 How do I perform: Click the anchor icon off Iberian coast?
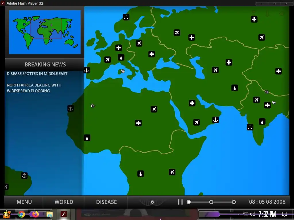[86, 70]
